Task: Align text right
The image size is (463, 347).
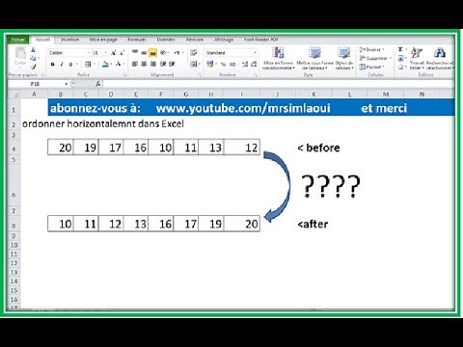Action: click(x=153, y=64)
